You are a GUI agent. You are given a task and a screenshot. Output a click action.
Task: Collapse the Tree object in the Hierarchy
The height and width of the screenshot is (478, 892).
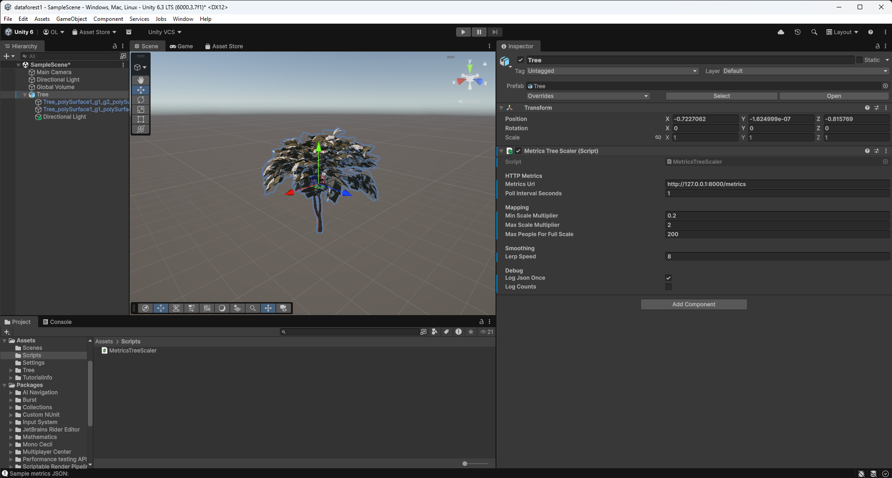(25, 94)
